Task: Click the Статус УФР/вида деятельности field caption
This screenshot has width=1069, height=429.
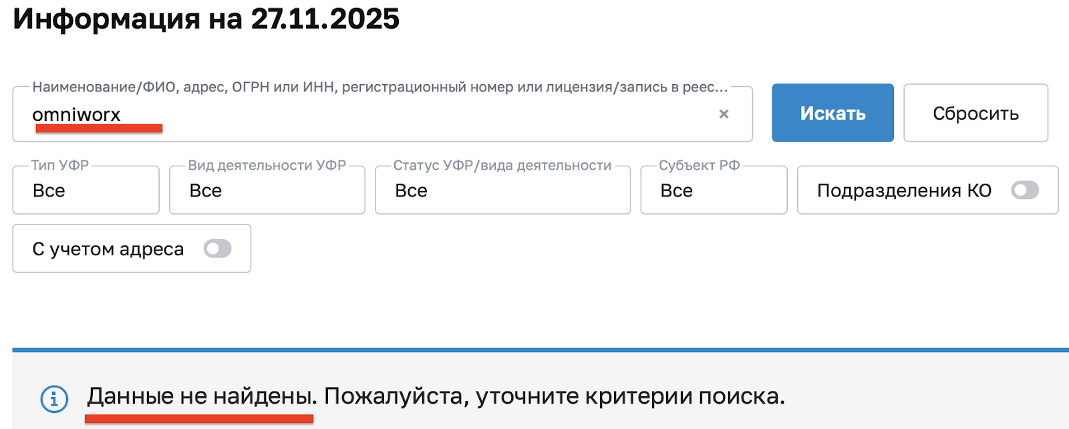Action: [x=502, y=166]
